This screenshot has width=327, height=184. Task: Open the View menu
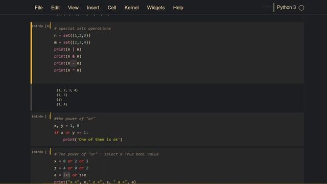[73, 8]
